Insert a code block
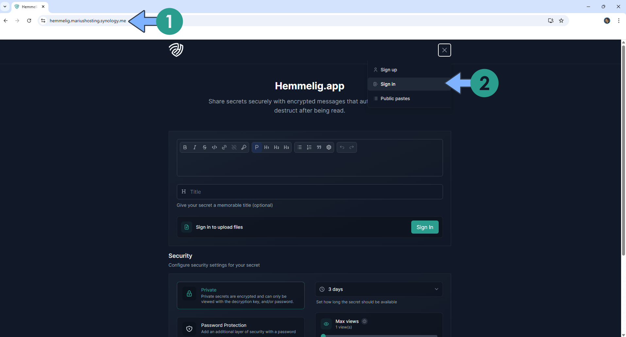626x337 pixels. (x=329, y=147)
